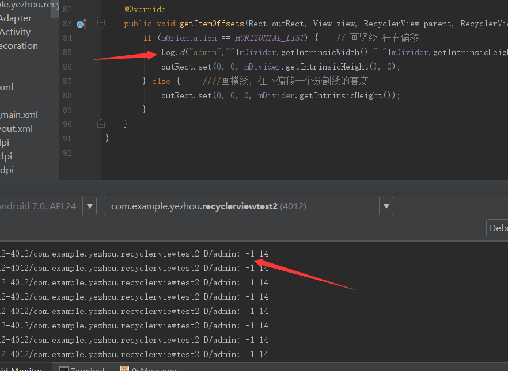Screen dimensions: 508x371
Task: Select the project tree item ending in ecoration
Action: coord(19,46)
